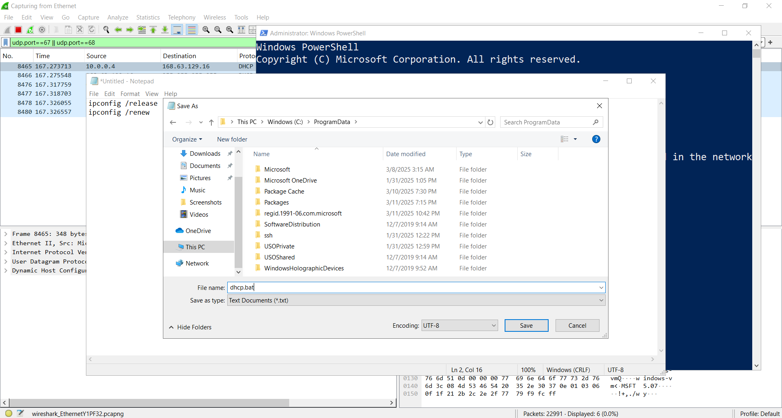Open the Wireshark Statistics menu
This screenshot has width=782, height=418.
coord(148,17)
